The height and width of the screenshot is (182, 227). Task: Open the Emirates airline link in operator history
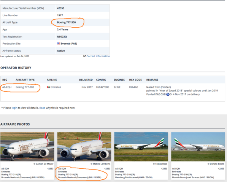[56, 87]
